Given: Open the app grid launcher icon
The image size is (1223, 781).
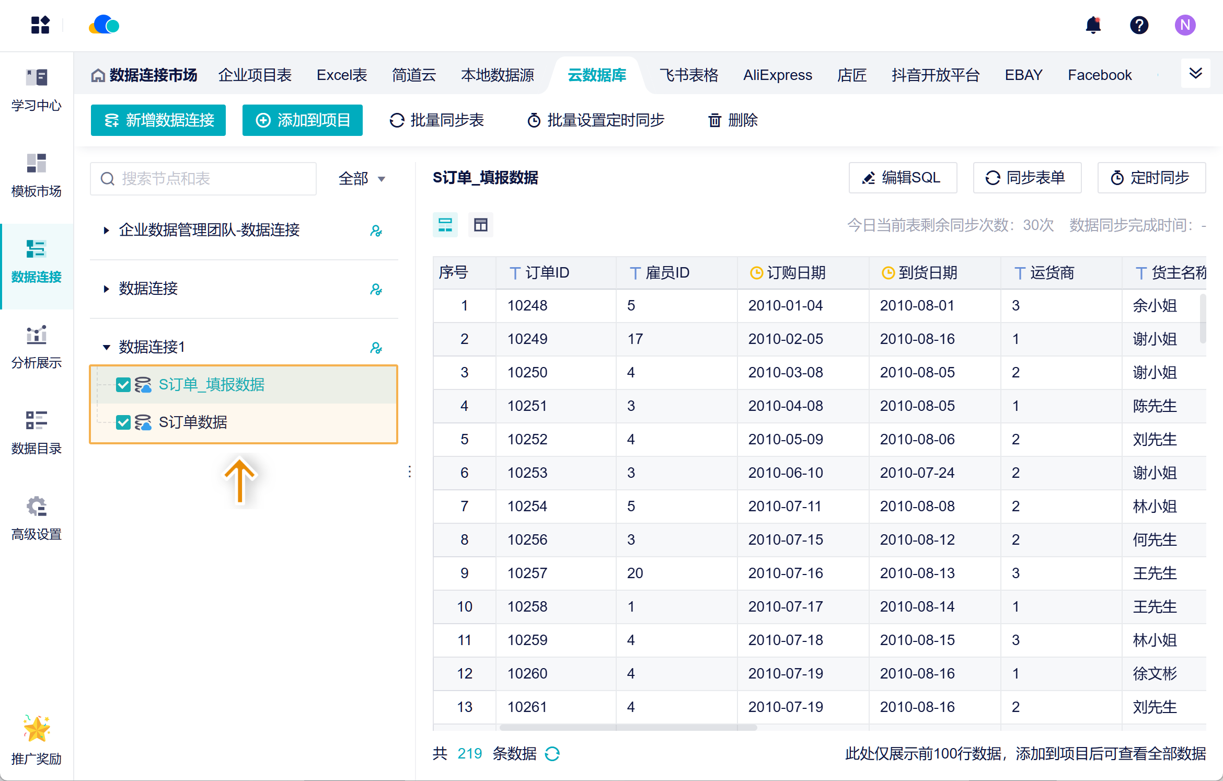Looking at the screenshot, I should (x=40, y=25).
